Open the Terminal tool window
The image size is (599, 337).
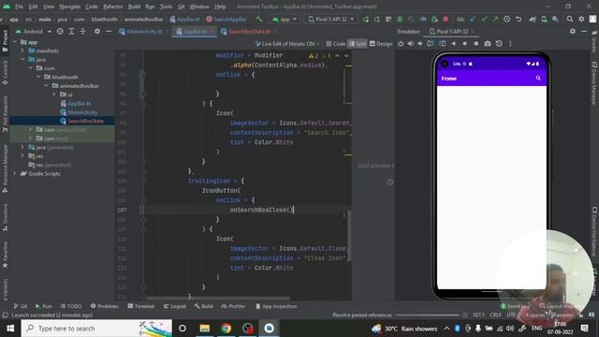(141, 306)
